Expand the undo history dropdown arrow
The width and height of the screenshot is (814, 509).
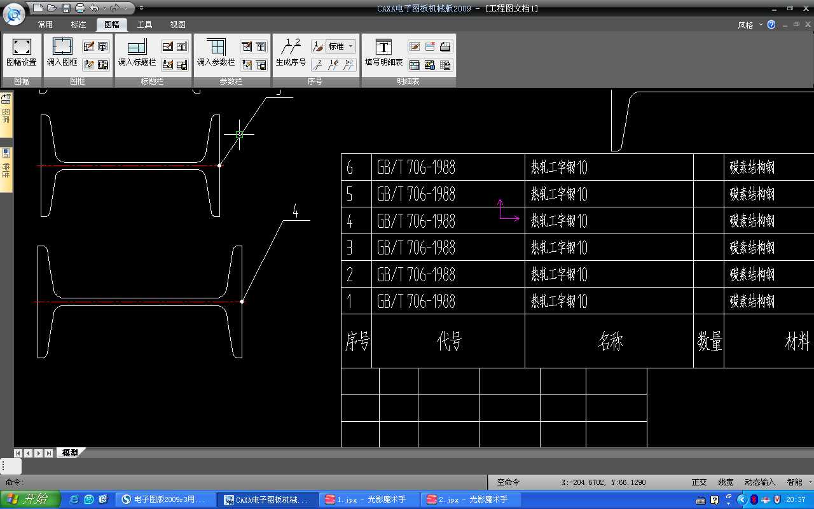click(104, 8)
